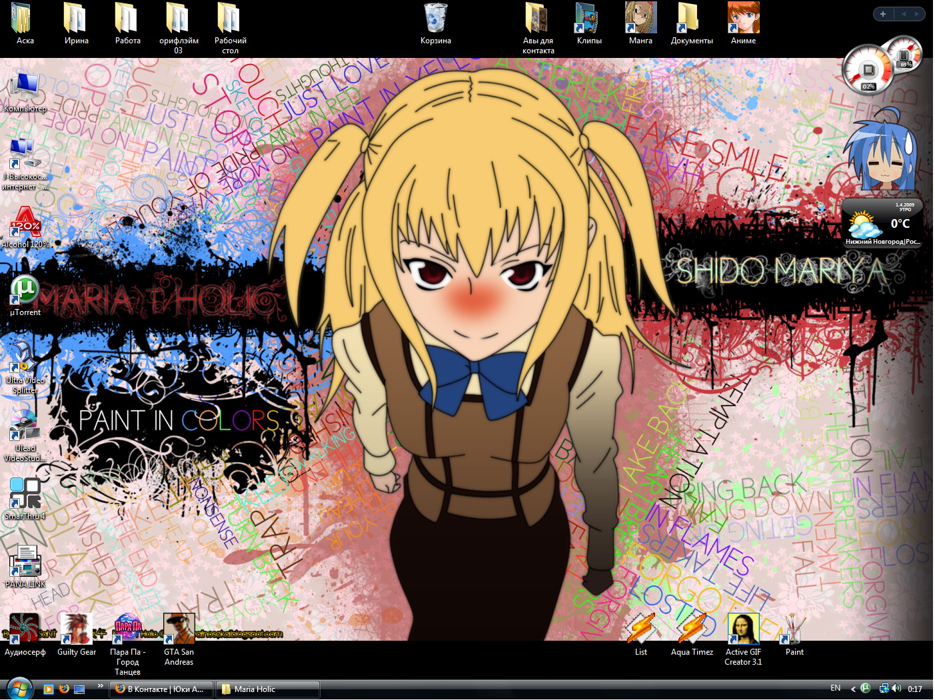Go to the next sidebar gadget page
The image size is (935, 700).
click(x=917, y=14)
